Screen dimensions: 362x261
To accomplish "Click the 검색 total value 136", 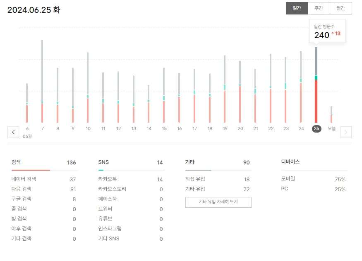I will coord(71,163).
